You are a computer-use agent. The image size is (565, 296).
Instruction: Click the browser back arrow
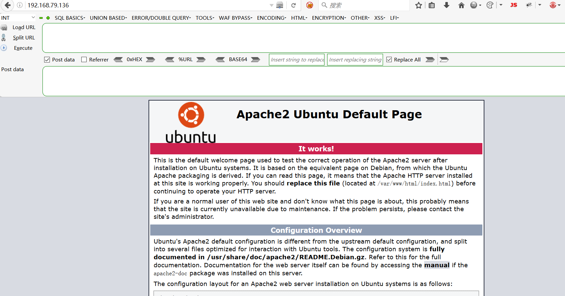pyautogui.click(x=7, y=5)
